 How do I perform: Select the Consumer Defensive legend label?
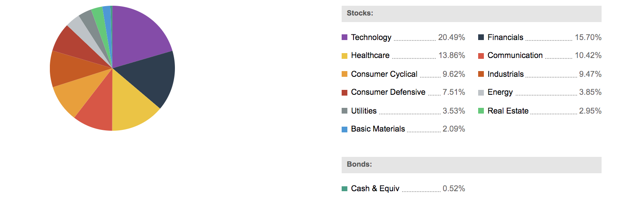[x=388, y=92]
